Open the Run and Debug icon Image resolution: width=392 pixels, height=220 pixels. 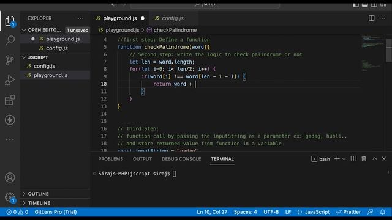click(x=10, y=80)
